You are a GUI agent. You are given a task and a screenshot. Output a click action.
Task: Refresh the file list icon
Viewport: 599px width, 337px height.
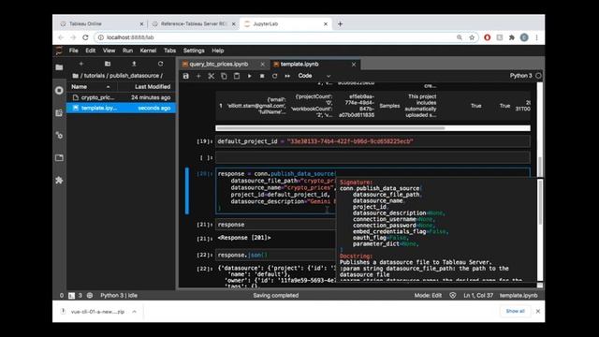(160, 64)
